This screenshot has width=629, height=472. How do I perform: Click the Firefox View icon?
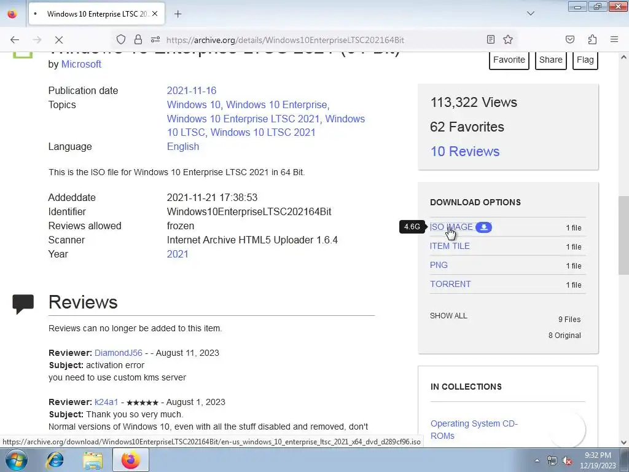[12, 14]
